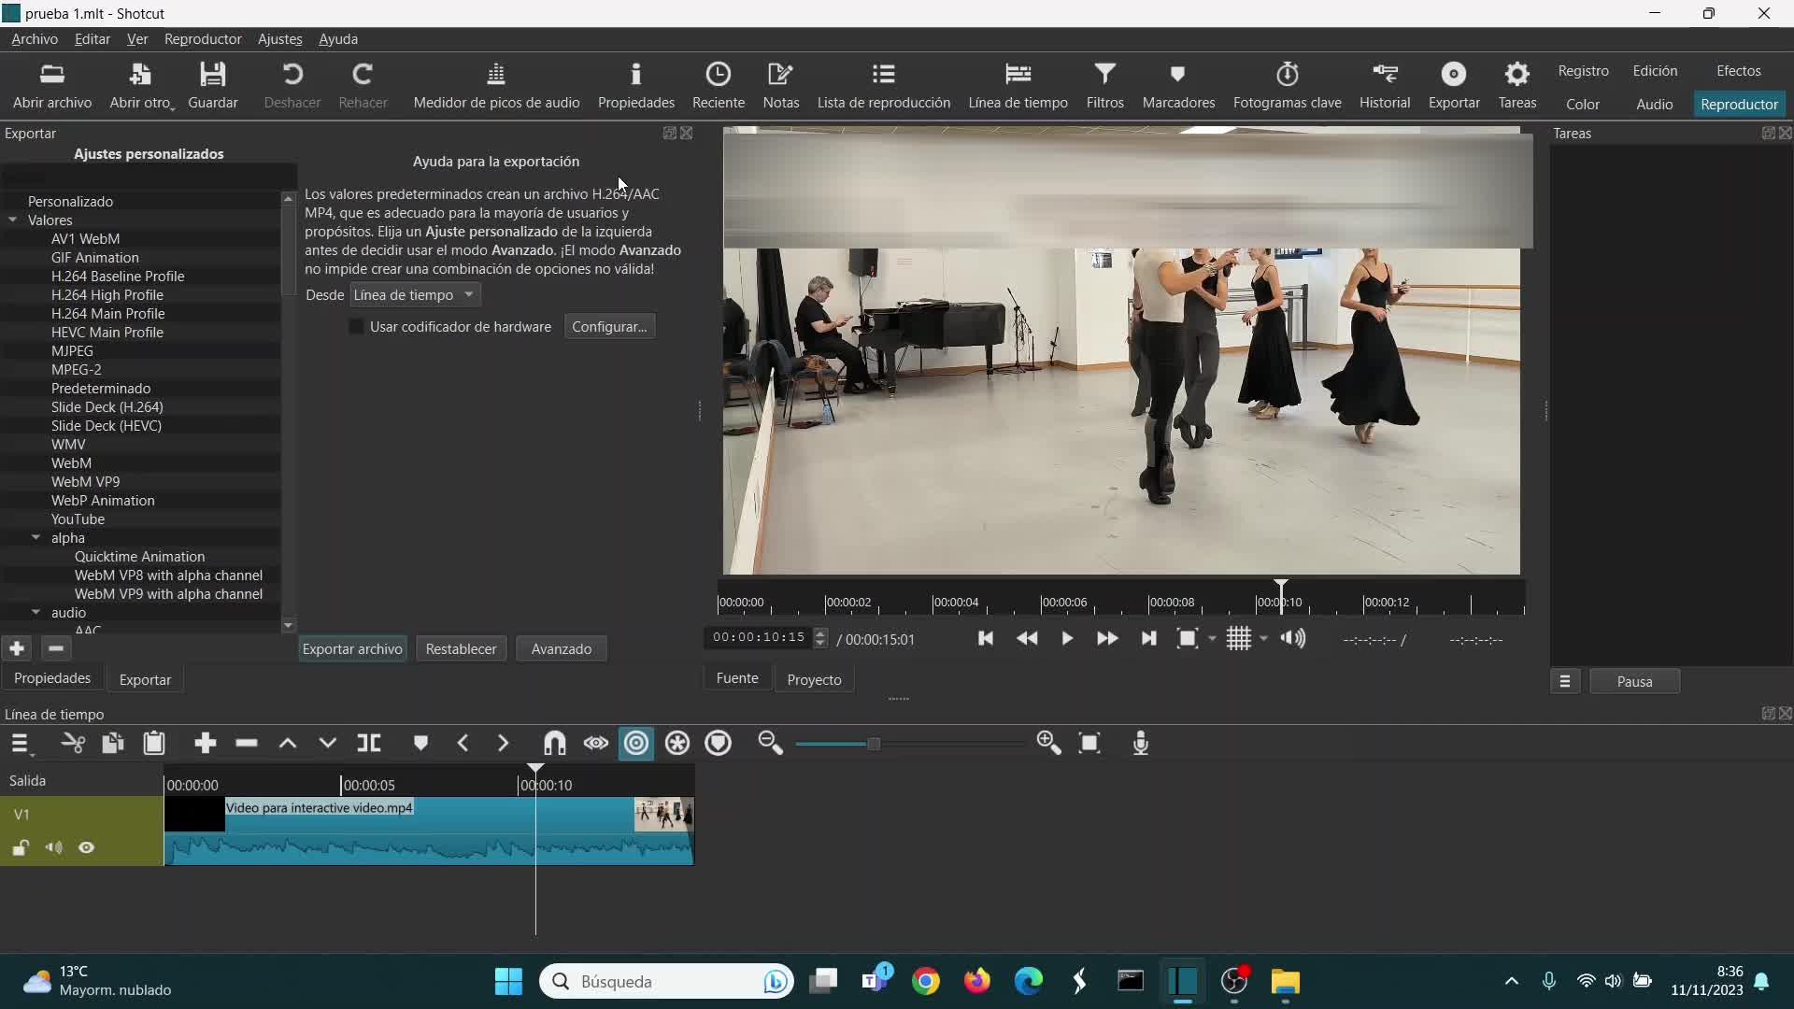Collapse the alpha preset group
Viewport: 1794px width, 1009px height.
(36, 538)
